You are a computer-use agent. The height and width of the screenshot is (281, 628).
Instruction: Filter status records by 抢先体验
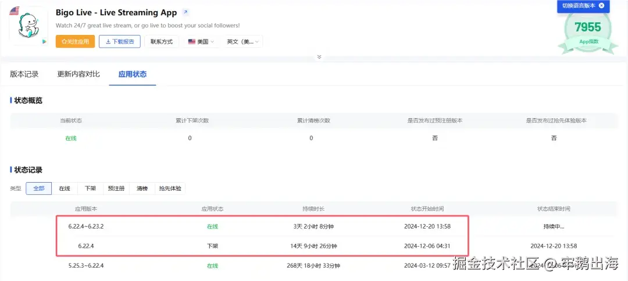[170, 188]
